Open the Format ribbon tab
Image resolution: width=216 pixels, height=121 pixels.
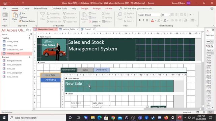coord(109,8)
